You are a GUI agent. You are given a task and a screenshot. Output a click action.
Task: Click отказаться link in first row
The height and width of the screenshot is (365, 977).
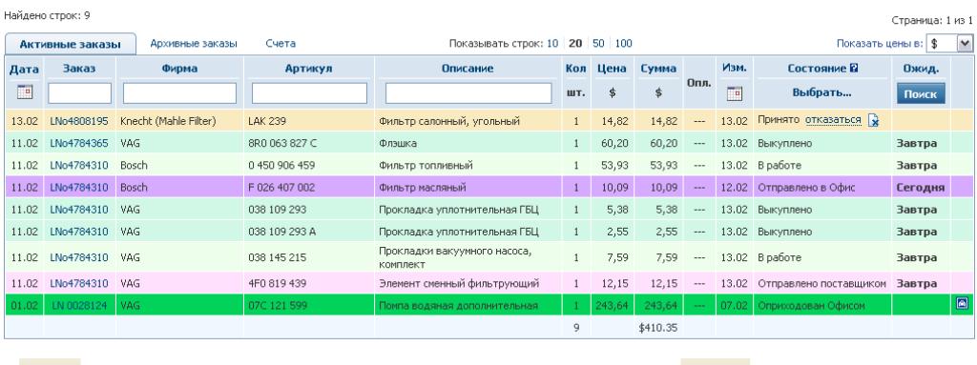coord(833,120)
